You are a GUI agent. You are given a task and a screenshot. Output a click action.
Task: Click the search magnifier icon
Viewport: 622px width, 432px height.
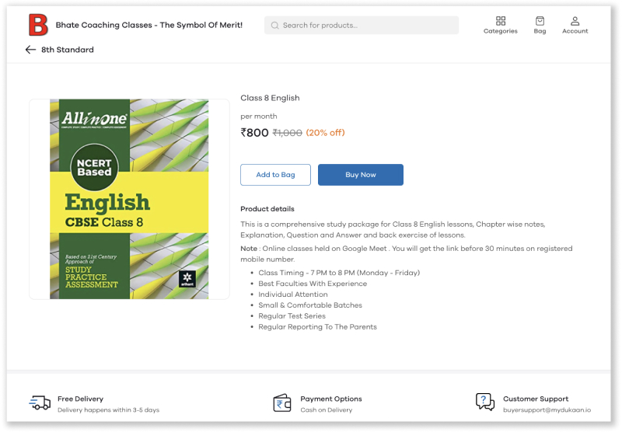[274, 26]
